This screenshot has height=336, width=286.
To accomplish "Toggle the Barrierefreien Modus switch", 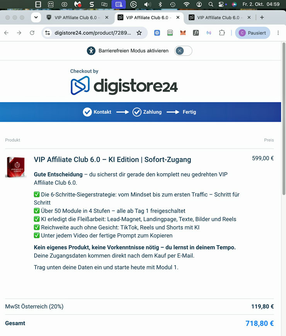I will 183,51.
